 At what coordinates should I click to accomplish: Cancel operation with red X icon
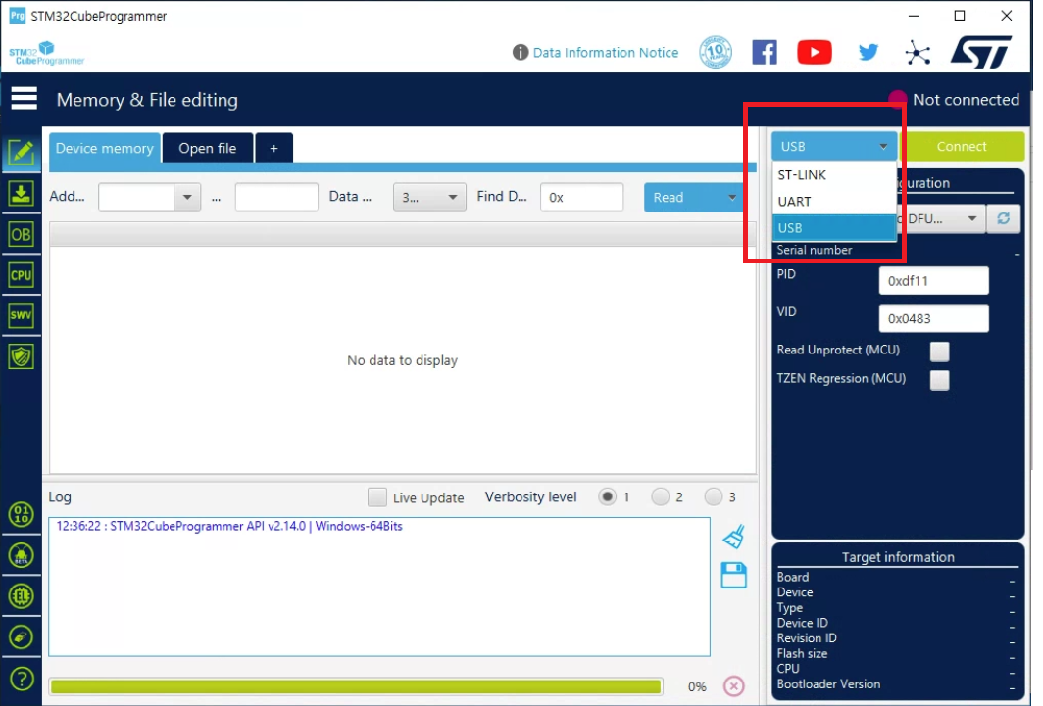[x=733, y=685]
